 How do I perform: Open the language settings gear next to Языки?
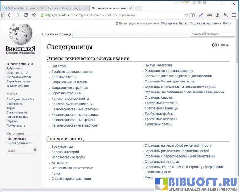pos(35,150)
